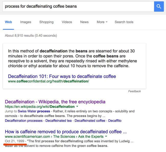This screenshot has width=166, height=152.
Task: Focus the search query input field
Action: pos(78,6)
